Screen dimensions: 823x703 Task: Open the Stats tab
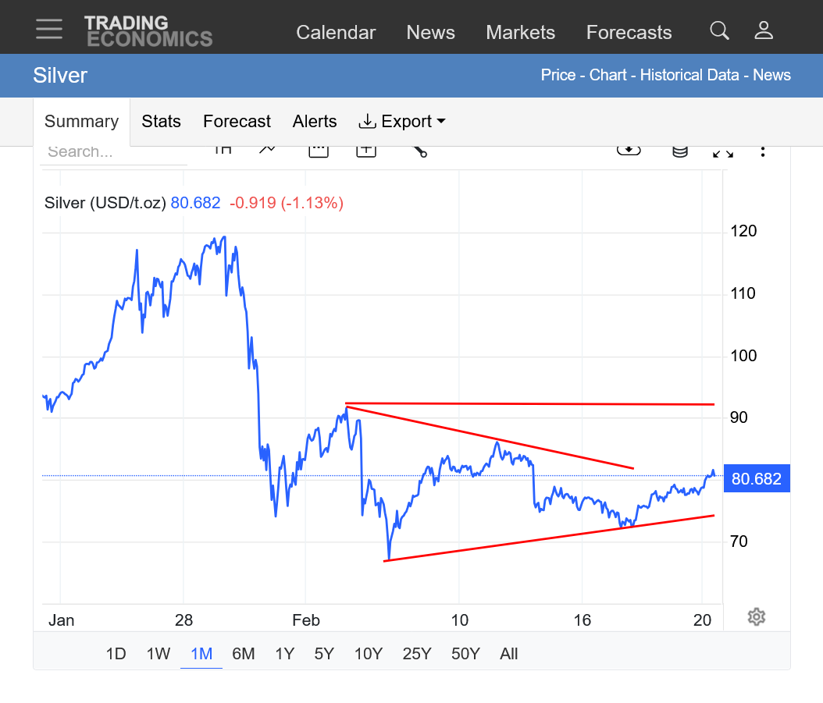[x=161, y=122]
